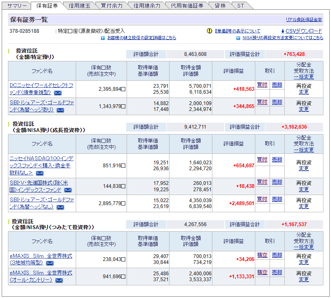Click mail icon beside ゴールドファンド(為替ヘッジあり)

[61, 110]
